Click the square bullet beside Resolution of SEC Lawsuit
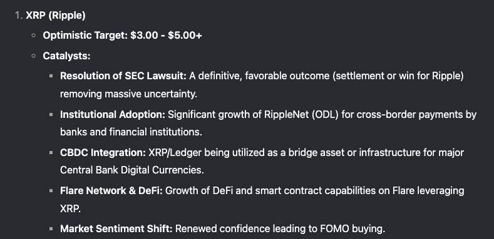494x239 pixels. 51,76
